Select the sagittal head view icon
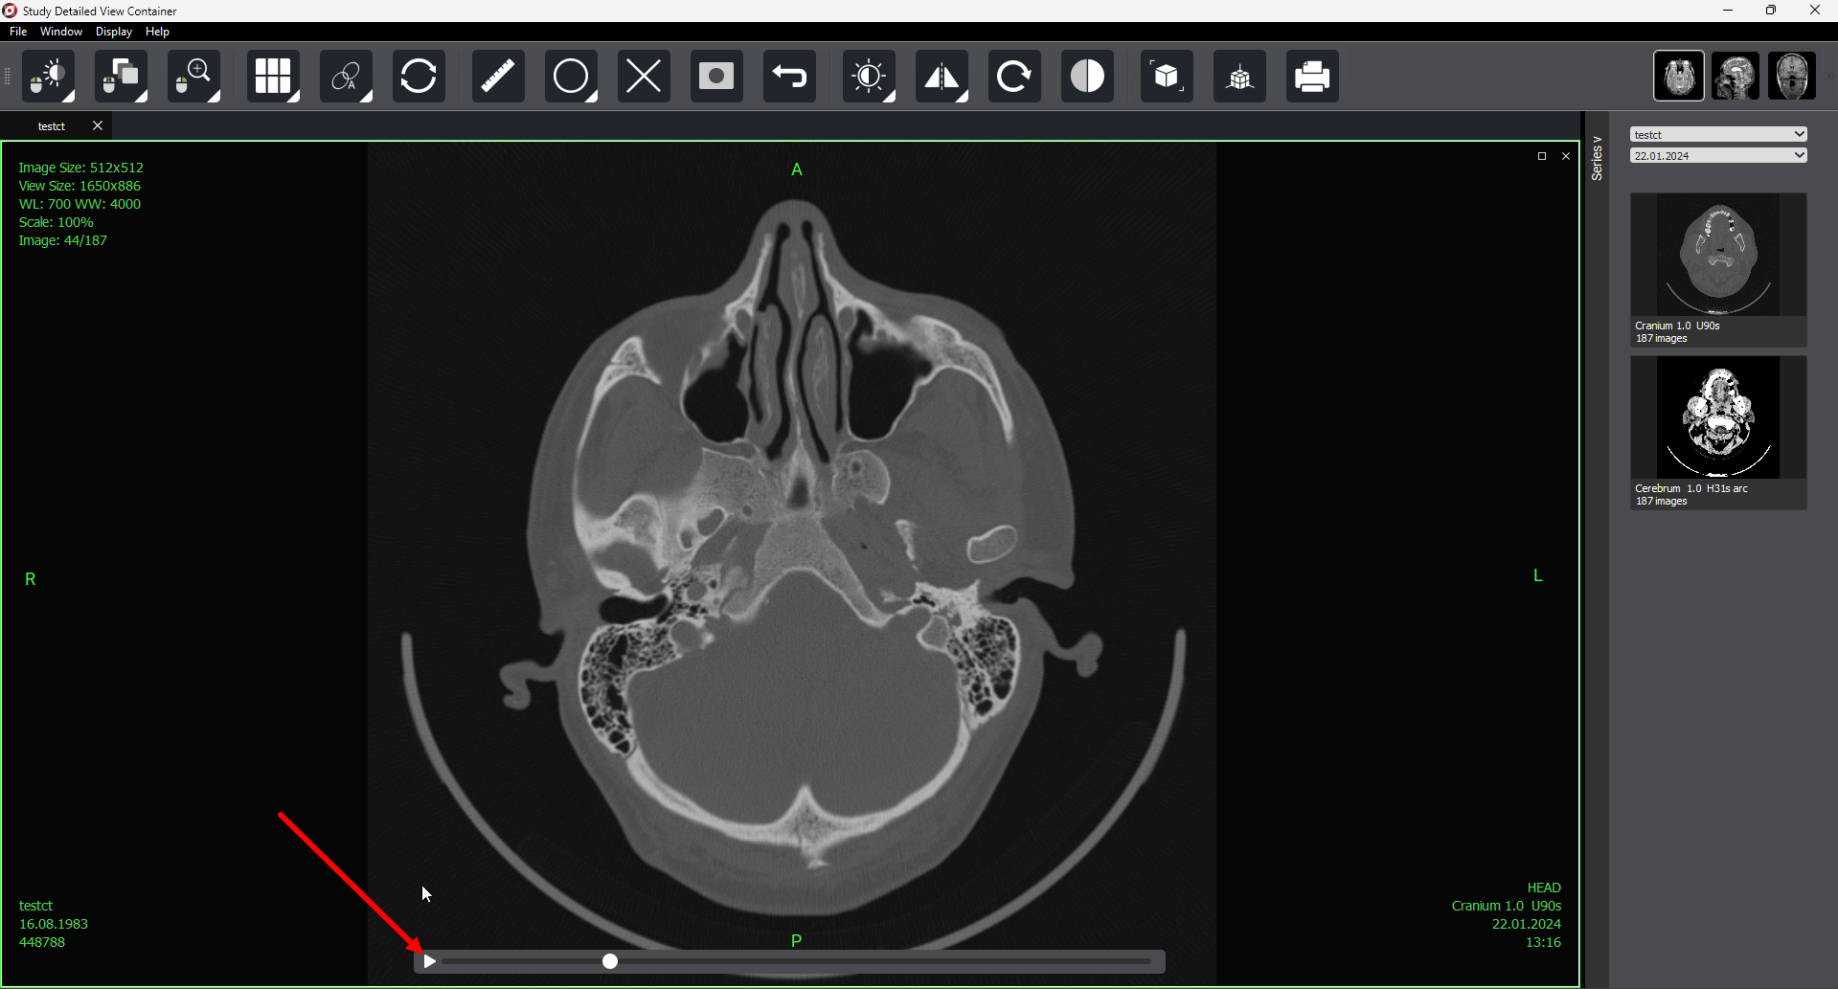1838x989 pixels. [1736, 76]
